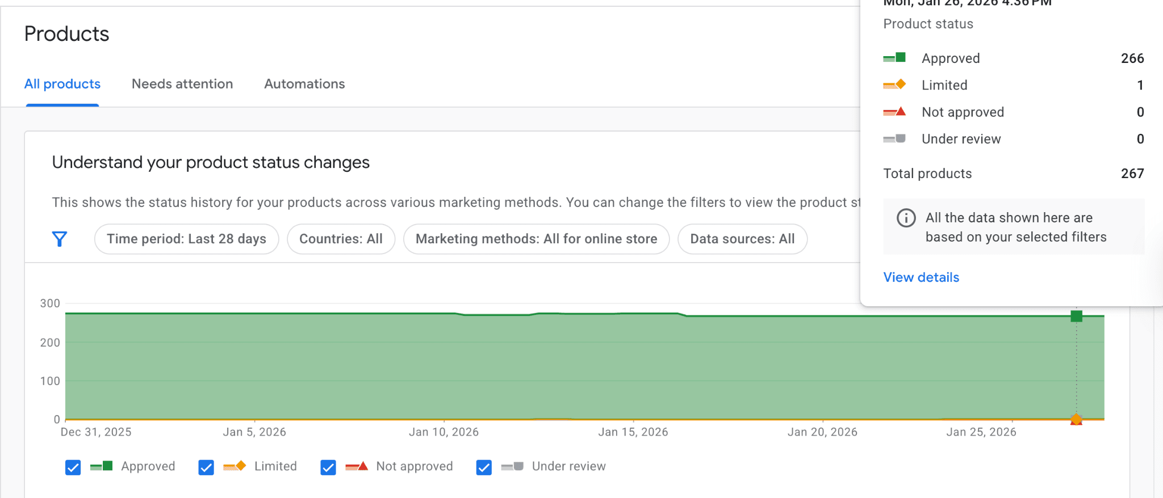1163x498 pixels.
Task: Click the green square marker on chart line
Action: coord(1076,316)
